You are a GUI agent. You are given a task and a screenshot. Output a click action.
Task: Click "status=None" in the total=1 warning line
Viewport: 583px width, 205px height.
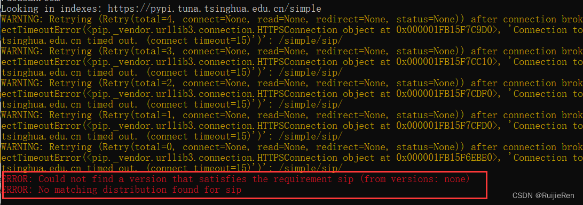click(x=423, y=116)
